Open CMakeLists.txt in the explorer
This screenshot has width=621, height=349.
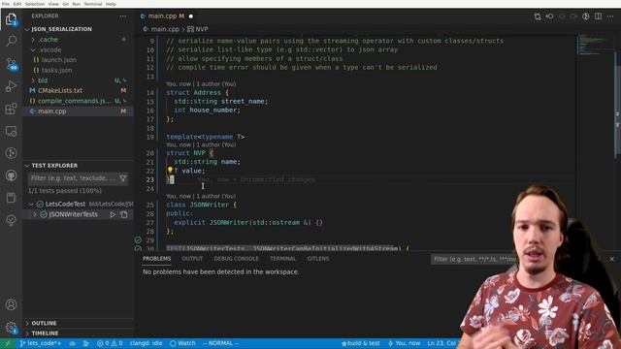point(78,90)
